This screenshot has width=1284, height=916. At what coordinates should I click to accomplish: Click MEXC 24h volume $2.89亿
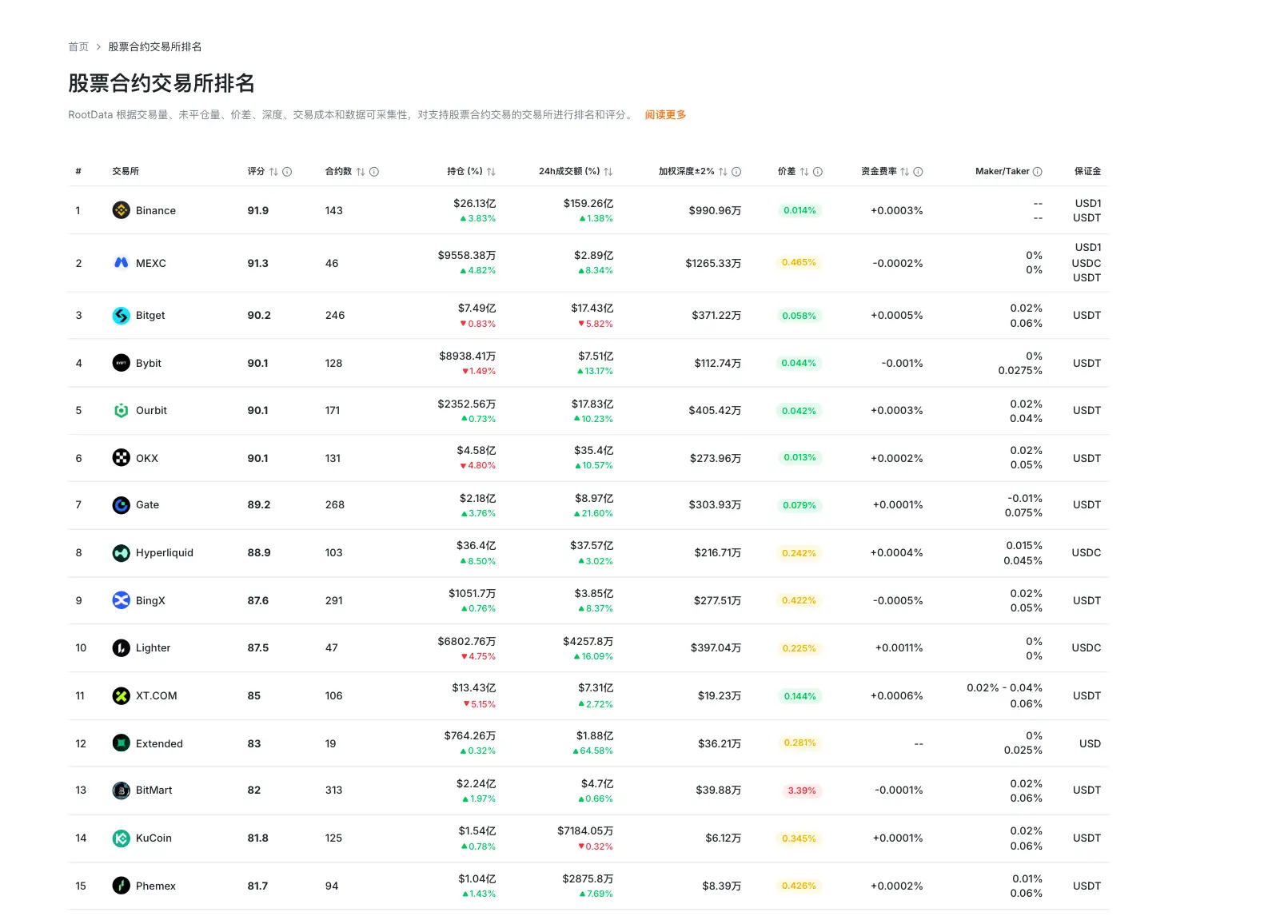click(594, 256)
